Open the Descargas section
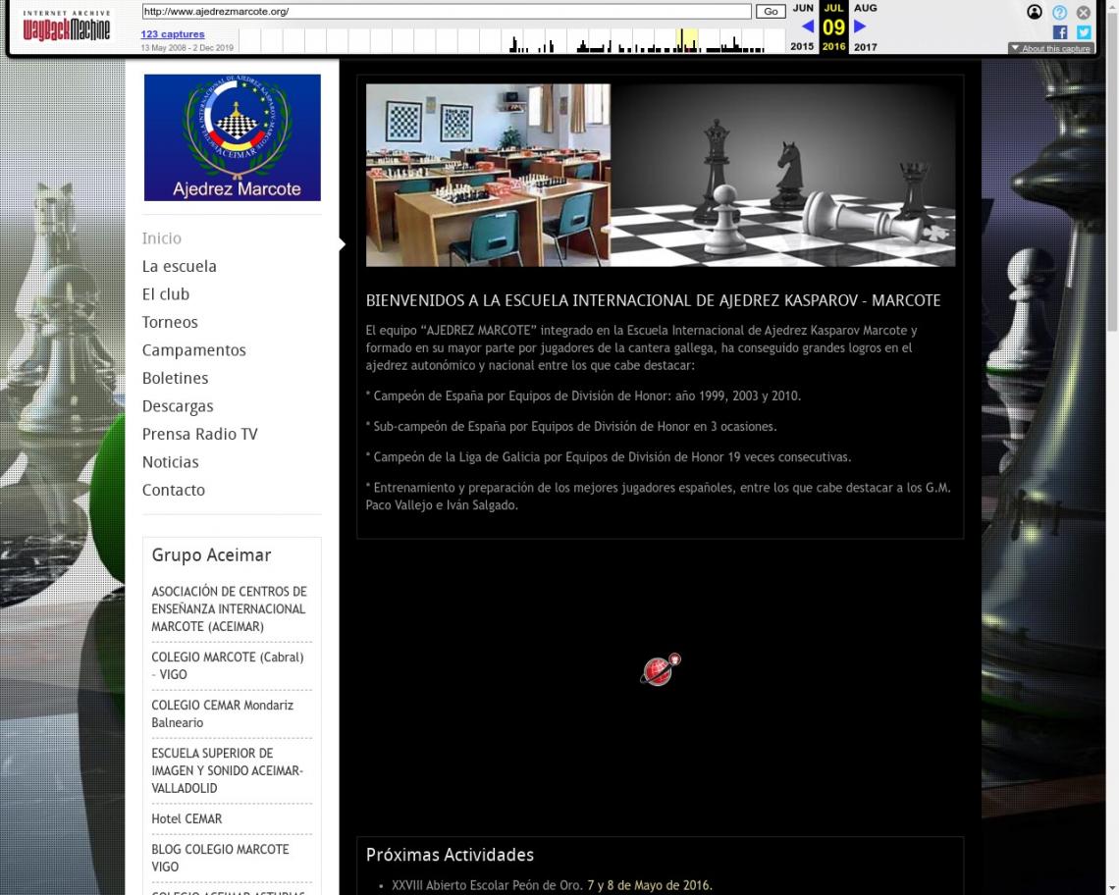 (178, 406)
